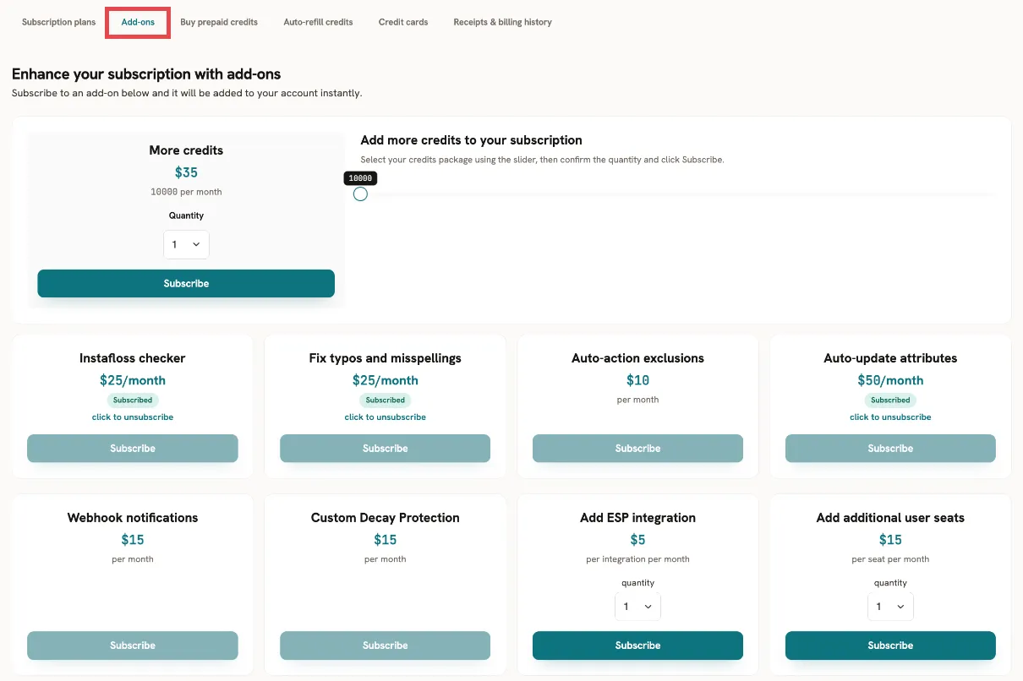The height and width of the screenshot is (681, 1023).
Task: Click the Enhance your subscription with add-ons heading
Action: [x=146, y=74]
